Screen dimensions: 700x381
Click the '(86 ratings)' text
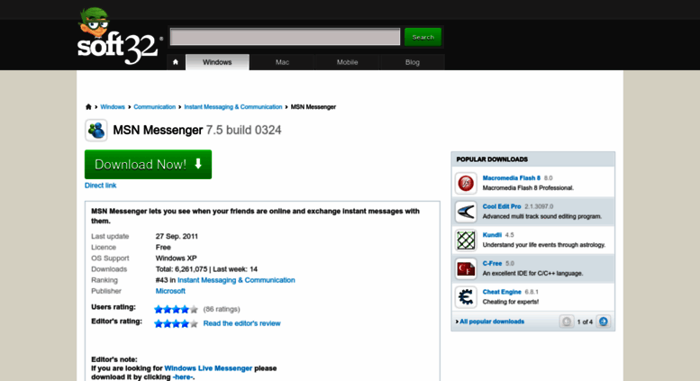click(222, 309)
